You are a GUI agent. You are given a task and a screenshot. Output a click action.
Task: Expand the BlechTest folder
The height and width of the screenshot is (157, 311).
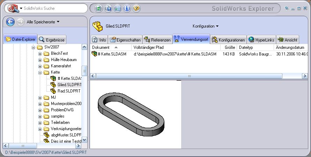coord(40,54)
